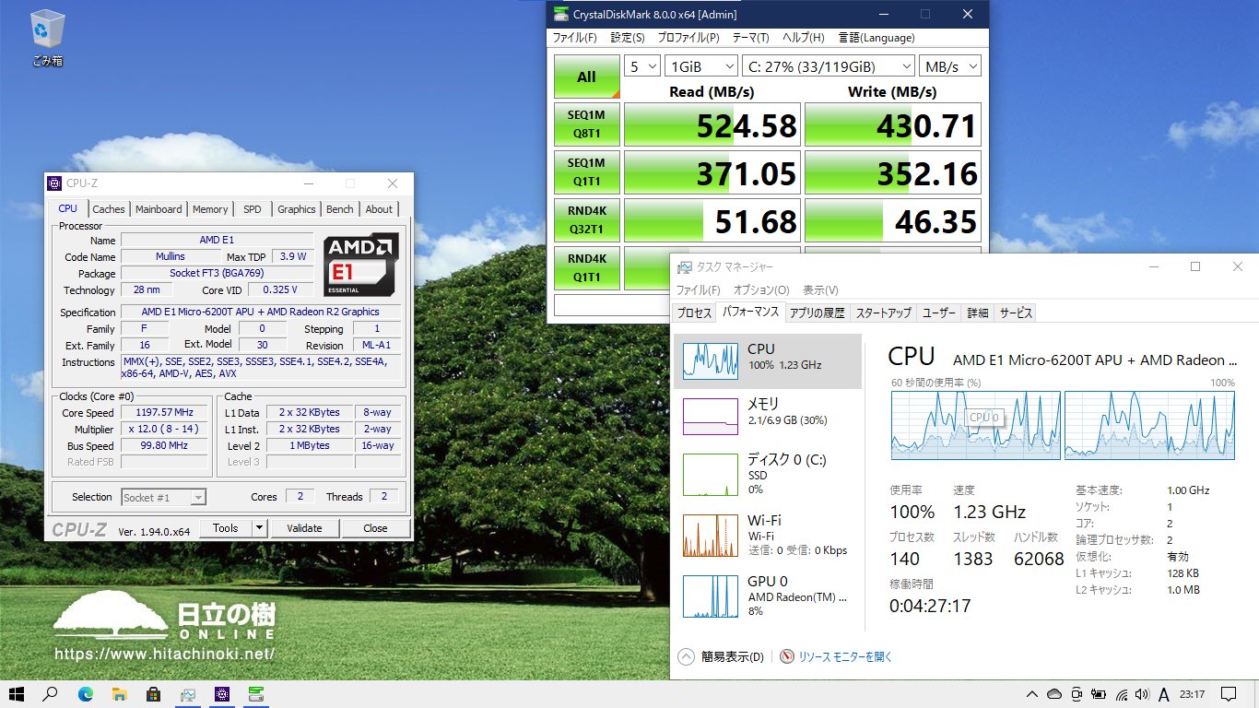Click the IME input mode A indicator
Screen dimensions: 1259x708
point(1163,694)
